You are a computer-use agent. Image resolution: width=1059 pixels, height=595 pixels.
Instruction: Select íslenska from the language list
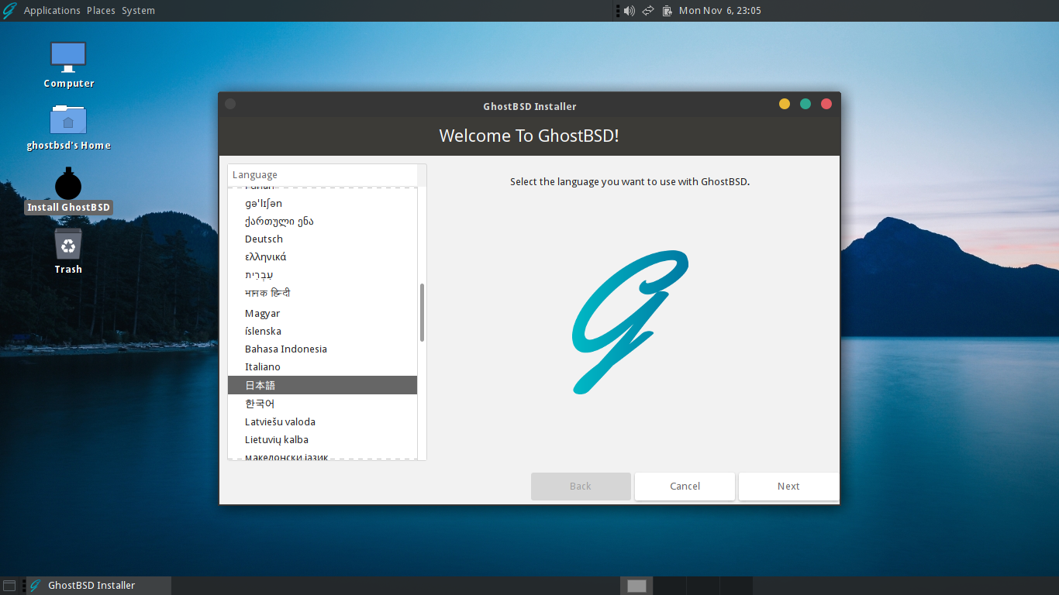click(323, 332)
